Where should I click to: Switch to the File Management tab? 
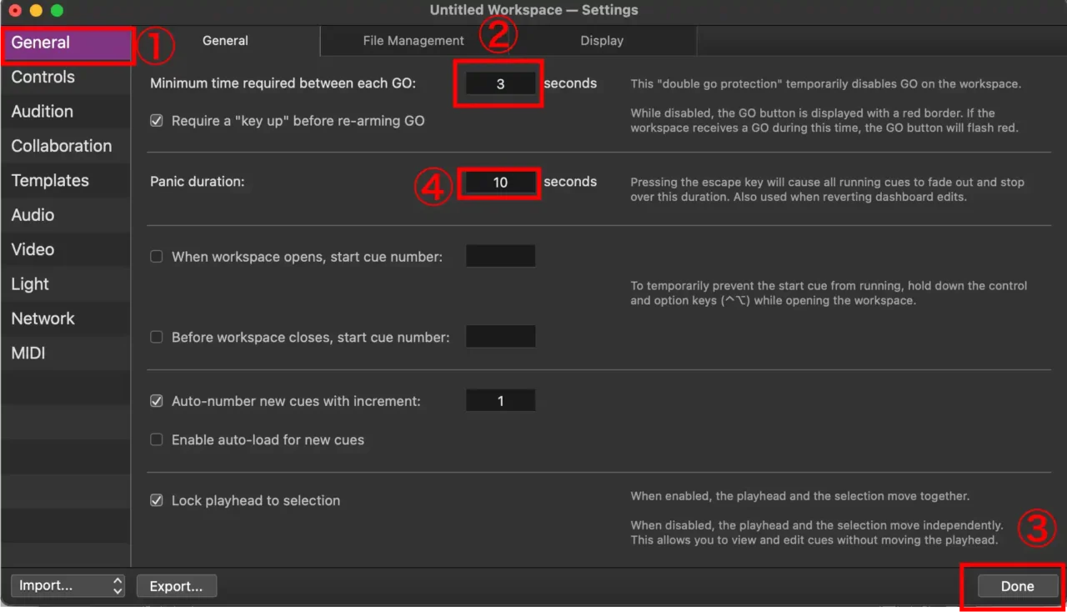[413, 40]
